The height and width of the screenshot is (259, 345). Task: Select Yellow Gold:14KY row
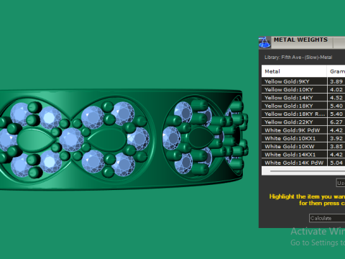303,98
